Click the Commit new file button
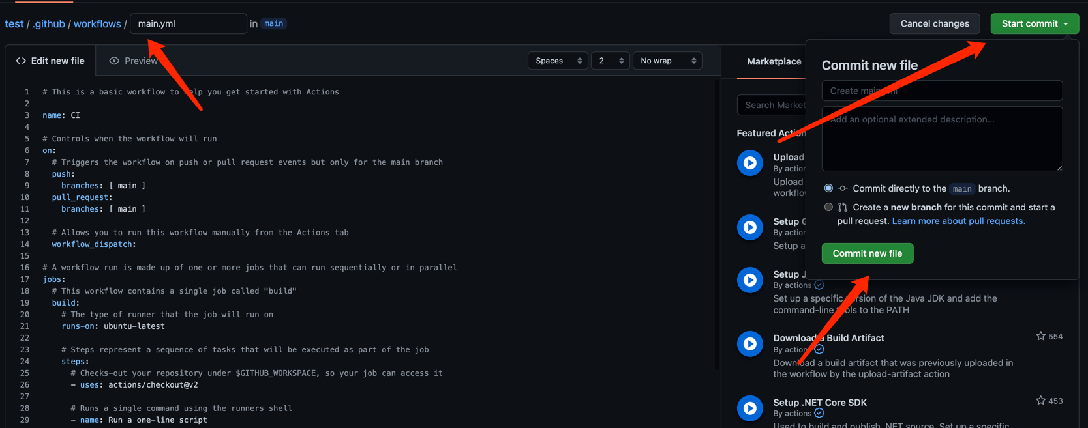Viewport: 1088px width, 428px height. 868,253
